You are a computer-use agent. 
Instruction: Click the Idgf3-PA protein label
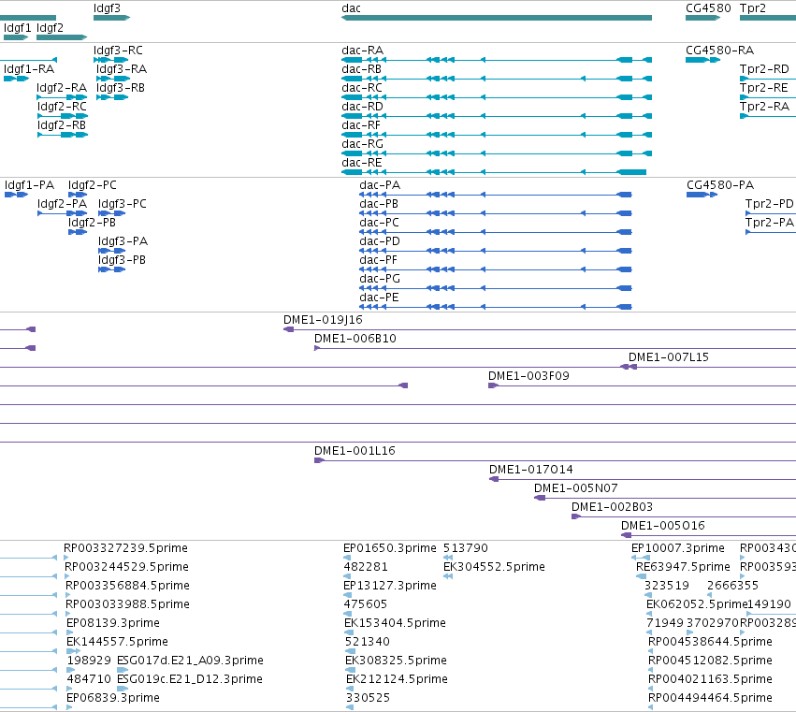coord(123,241)
